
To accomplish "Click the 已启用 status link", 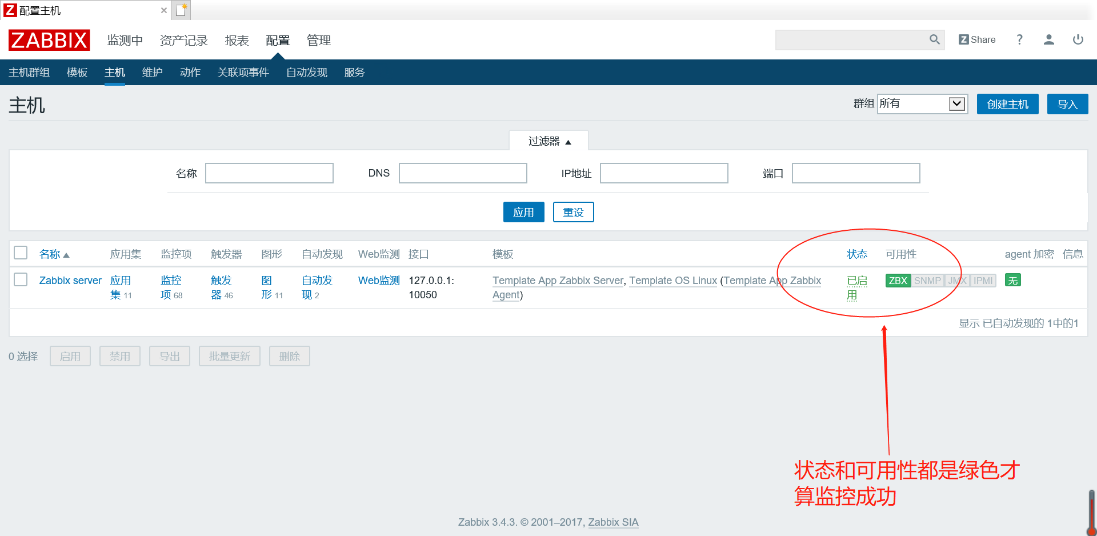I will coord(856,288).
